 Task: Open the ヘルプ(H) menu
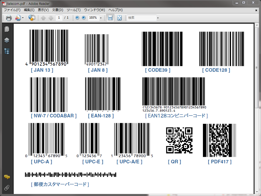point(115,10)
